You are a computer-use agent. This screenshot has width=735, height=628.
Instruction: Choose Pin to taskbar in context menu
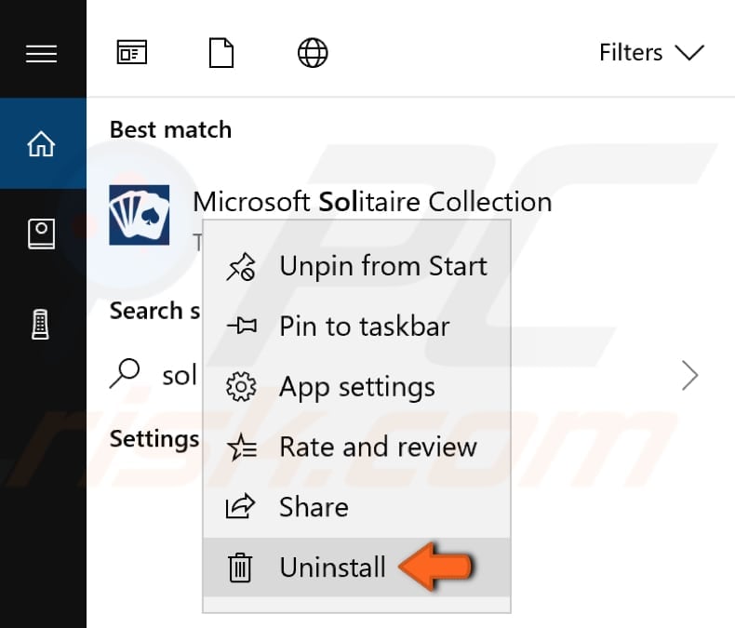[x=356, y=327]
